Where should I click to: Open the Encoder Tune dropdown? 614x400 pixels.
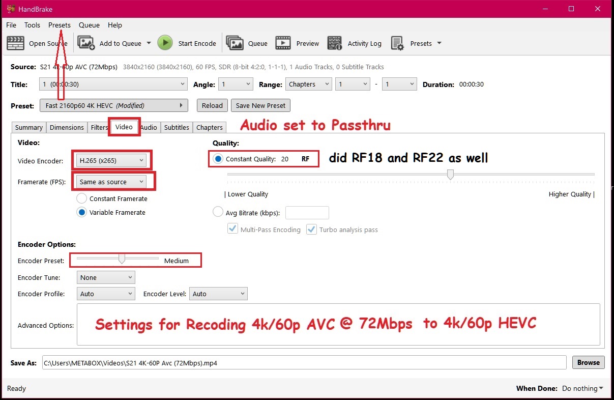point(106,277)
